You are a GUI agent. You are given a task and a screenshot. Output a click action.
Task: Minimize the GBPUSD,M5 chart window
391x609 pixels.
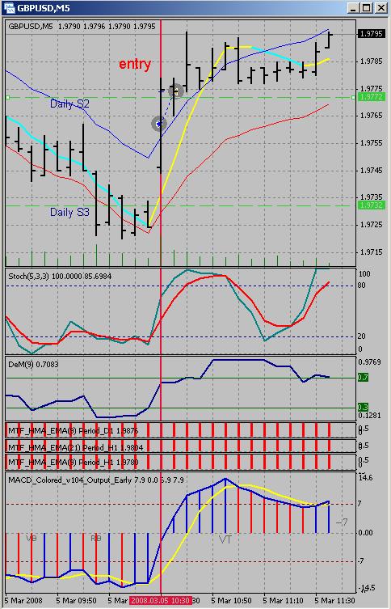coord(352,8)
